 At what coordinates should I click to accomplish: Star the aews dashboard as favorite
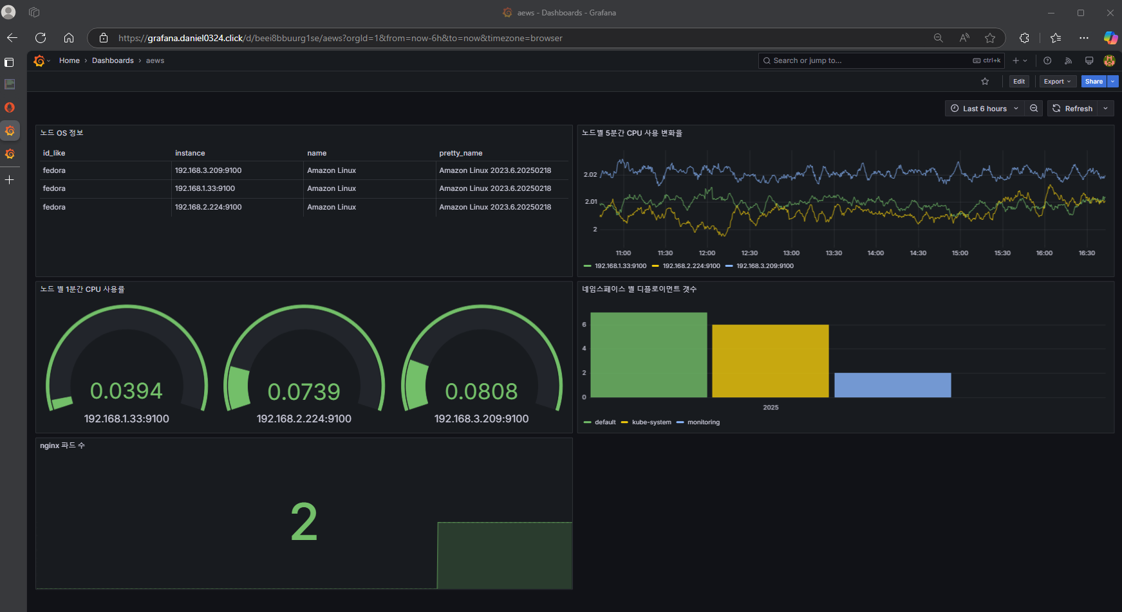click(985, 82)
